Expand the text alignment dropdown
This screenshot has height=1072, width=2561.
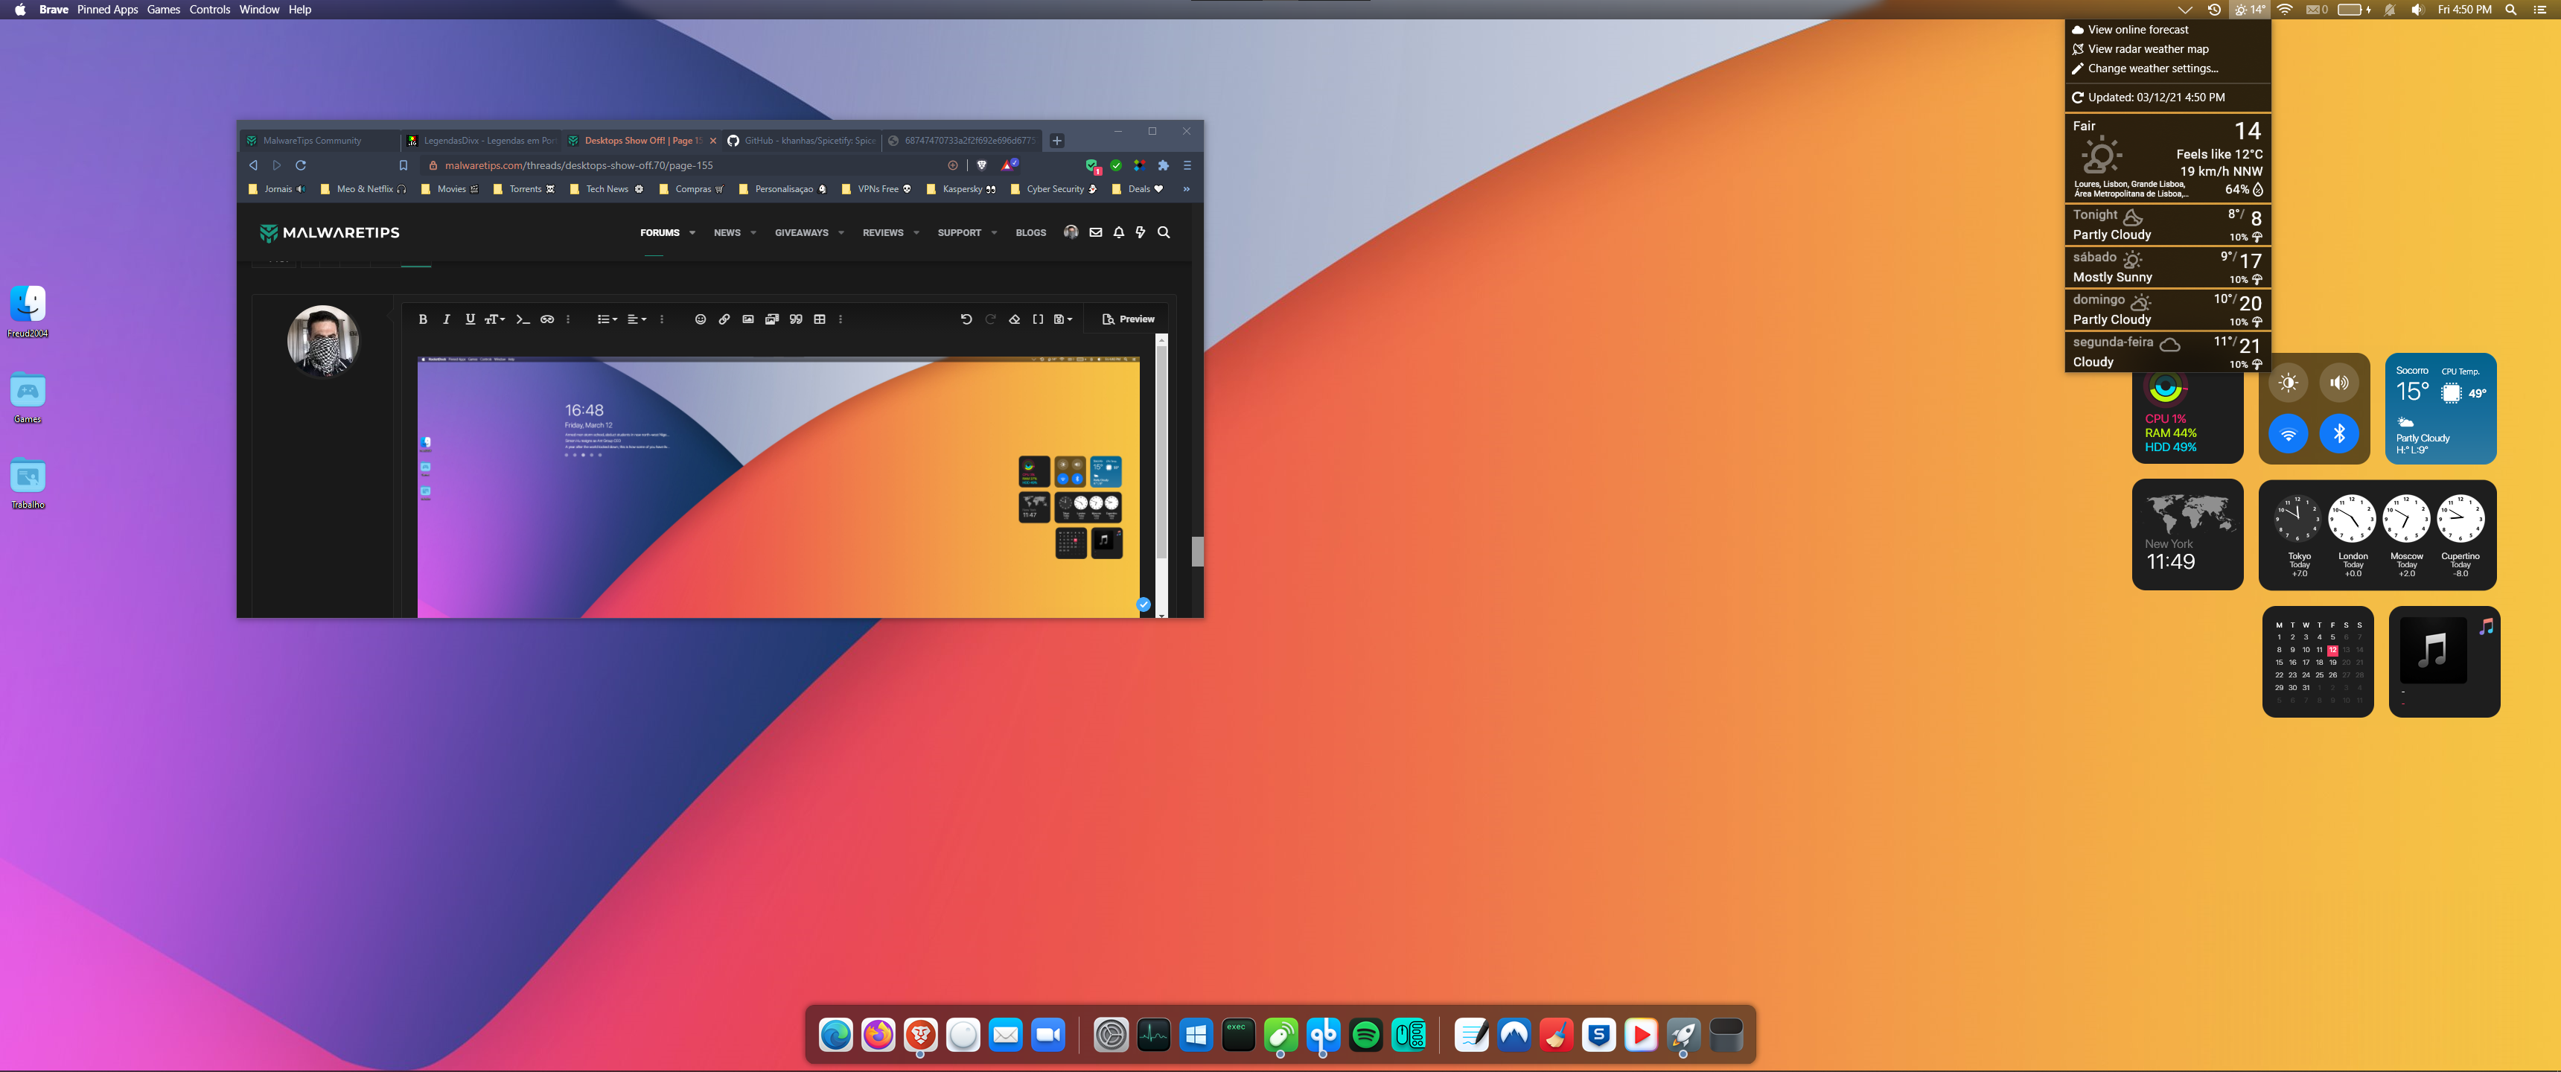point(637,319)
